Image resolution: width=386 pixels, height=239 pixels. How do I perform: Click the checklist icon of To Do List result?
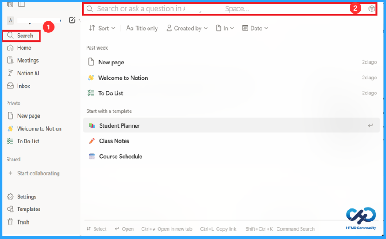[91, 93]
